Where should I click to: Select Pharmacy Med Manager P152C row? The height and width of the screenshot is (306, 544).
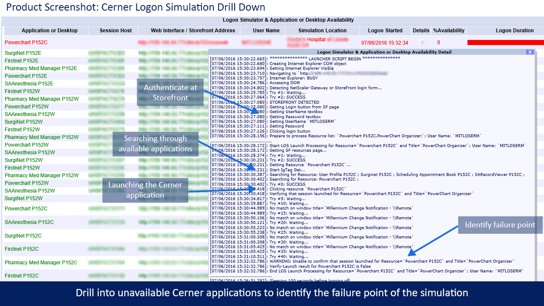click(x=41, y=263)
